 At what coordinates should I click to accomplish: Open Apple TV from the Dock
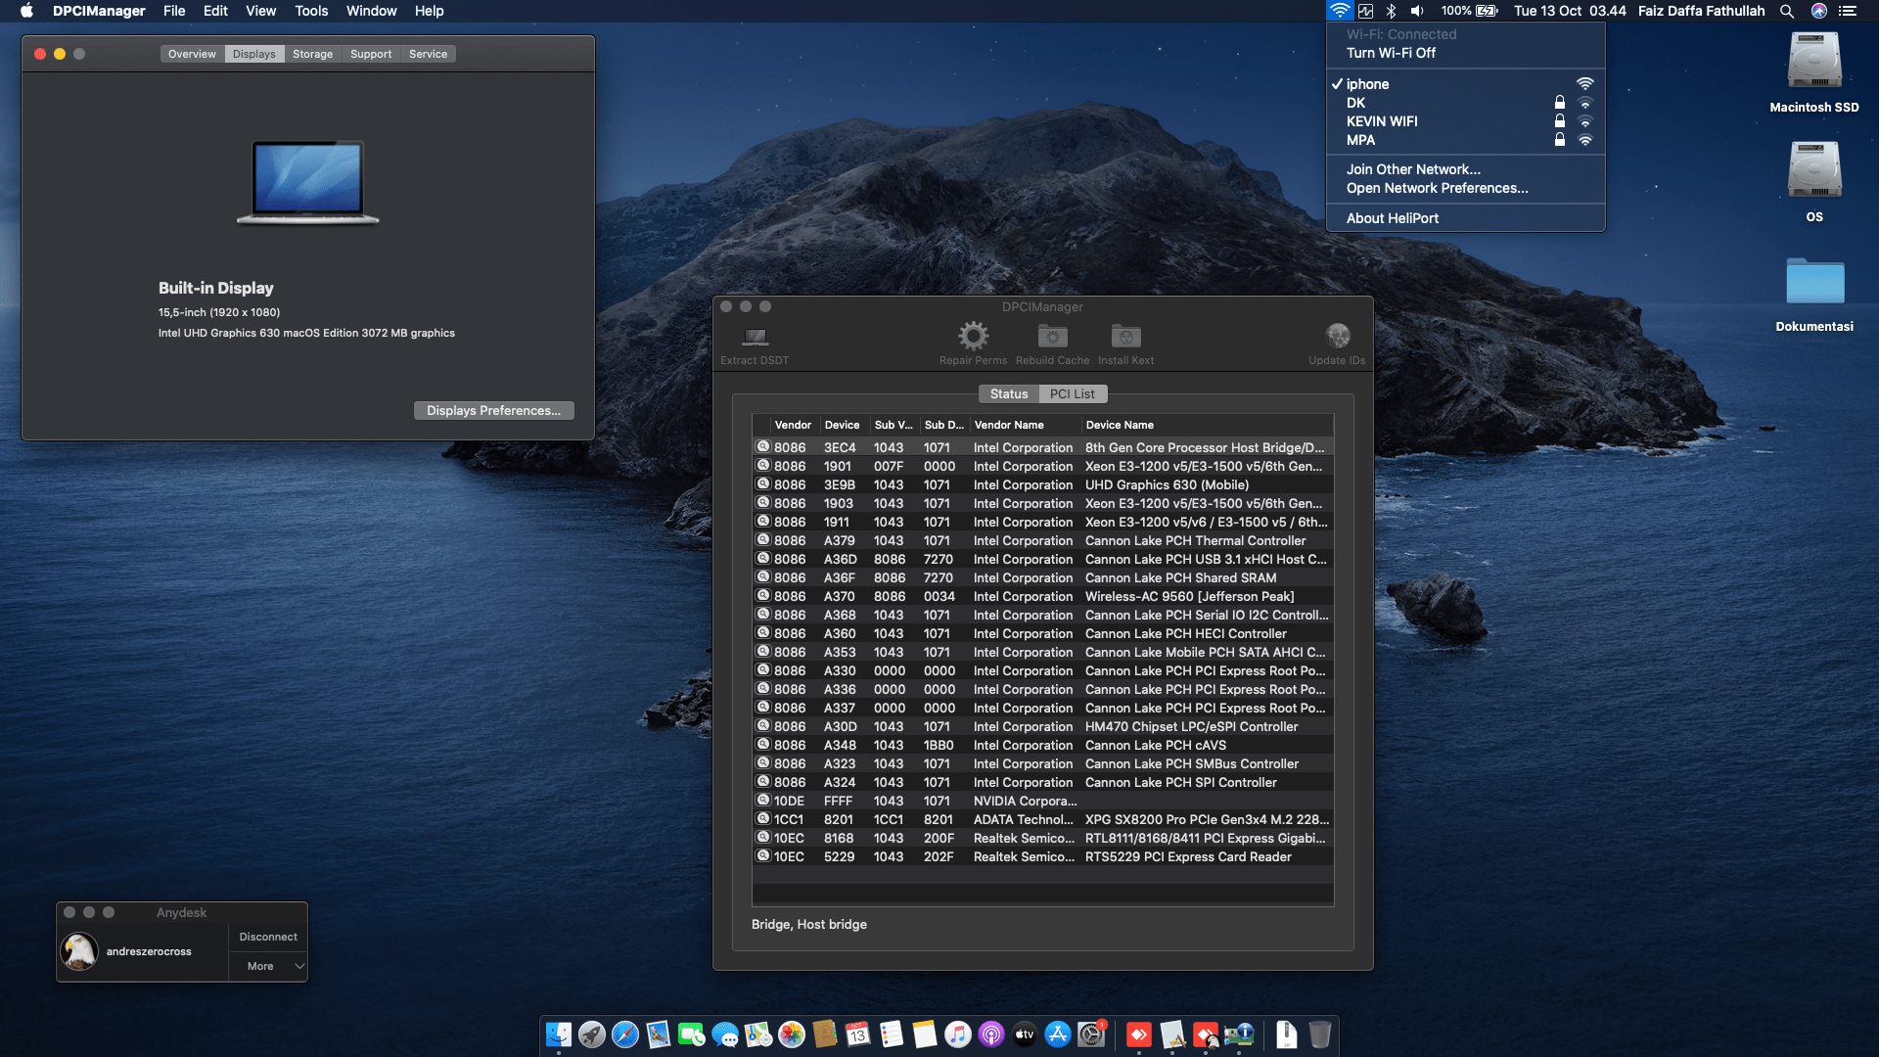1025,1034
